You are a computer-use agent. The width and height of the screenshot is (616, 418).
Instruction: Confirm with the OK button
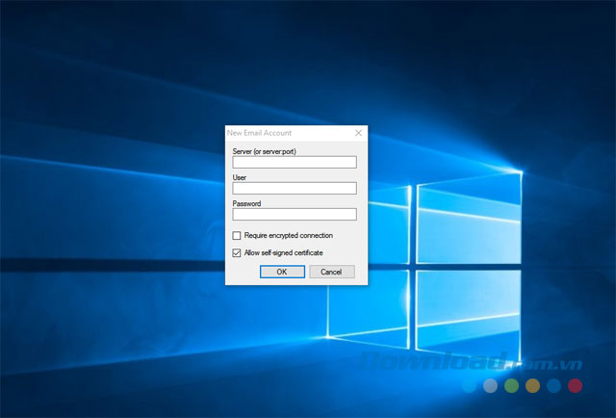(x=282, y=272)
